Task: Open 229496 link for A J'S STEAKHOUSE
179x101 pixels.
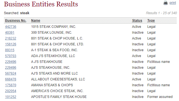Action: [11, 62]
